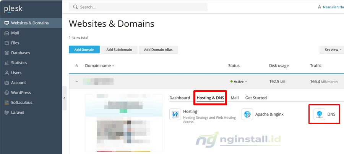
Task: Click the Websites & Domains monitor icon
Action: coord(7,23)
